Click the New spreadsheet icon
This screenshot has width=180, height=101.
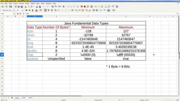pos(3,7)
